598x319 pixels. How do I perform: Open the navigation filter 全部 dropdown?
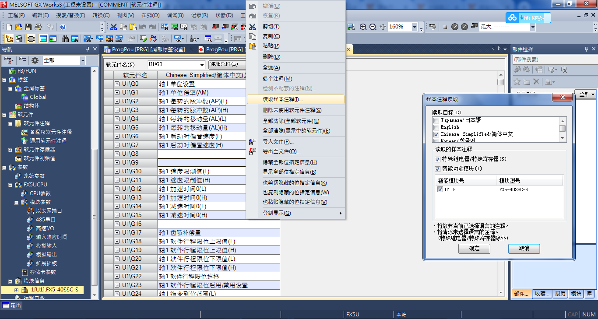point(83,60)
